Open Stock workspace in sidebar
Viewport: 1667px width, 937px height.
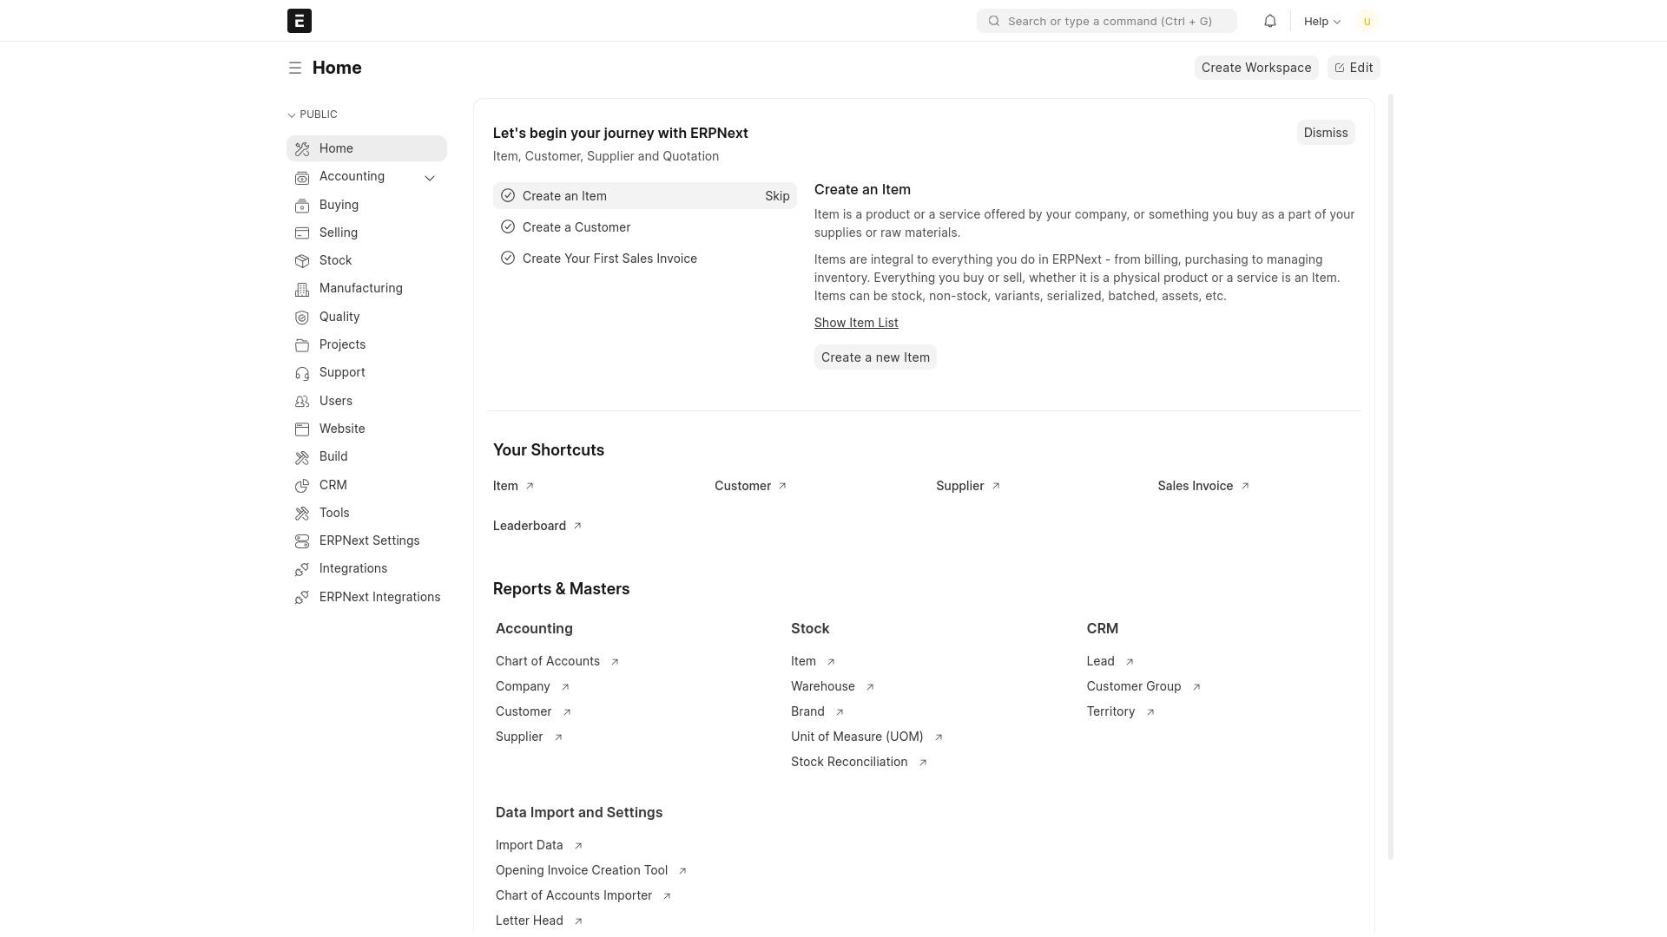[335, 260]
